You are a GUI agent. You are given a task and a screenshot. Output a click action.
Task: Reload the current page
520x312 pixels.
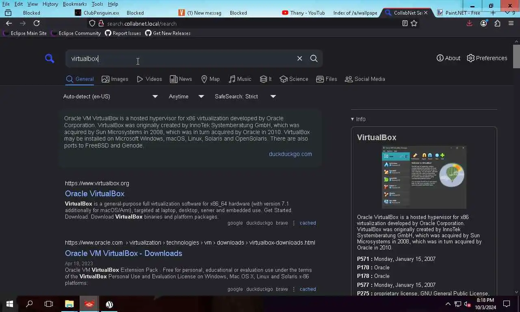click(37, 23)
